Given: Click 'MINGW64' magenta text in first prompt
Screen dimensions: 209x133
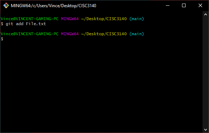Looking at the screenshot, I should [70, 19].
